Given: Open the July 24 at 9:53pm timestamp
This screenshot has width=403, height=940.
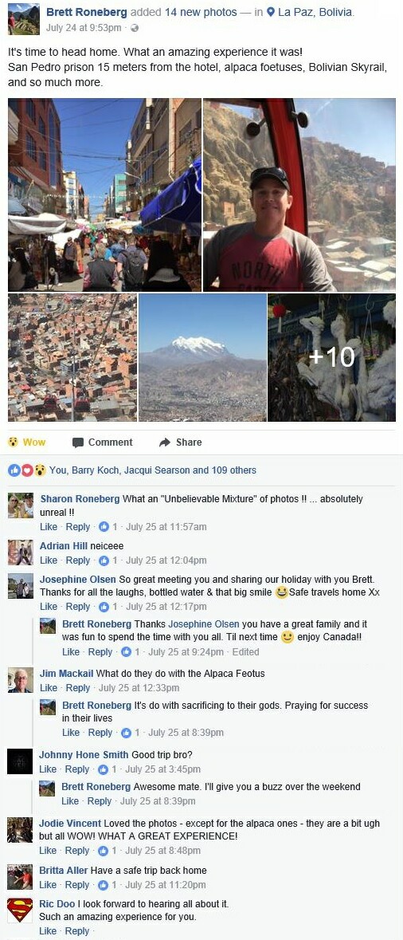Looking at the screenshot, I should 84,28.
